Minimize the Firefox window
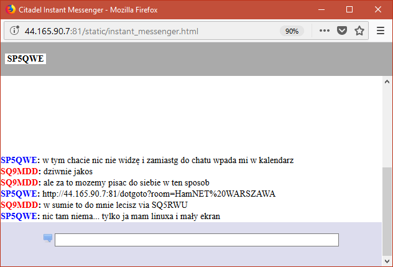 320,9
